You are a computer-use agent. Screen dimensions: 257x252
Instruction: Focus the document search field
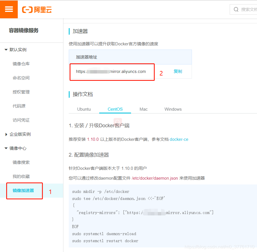(243, 10)
